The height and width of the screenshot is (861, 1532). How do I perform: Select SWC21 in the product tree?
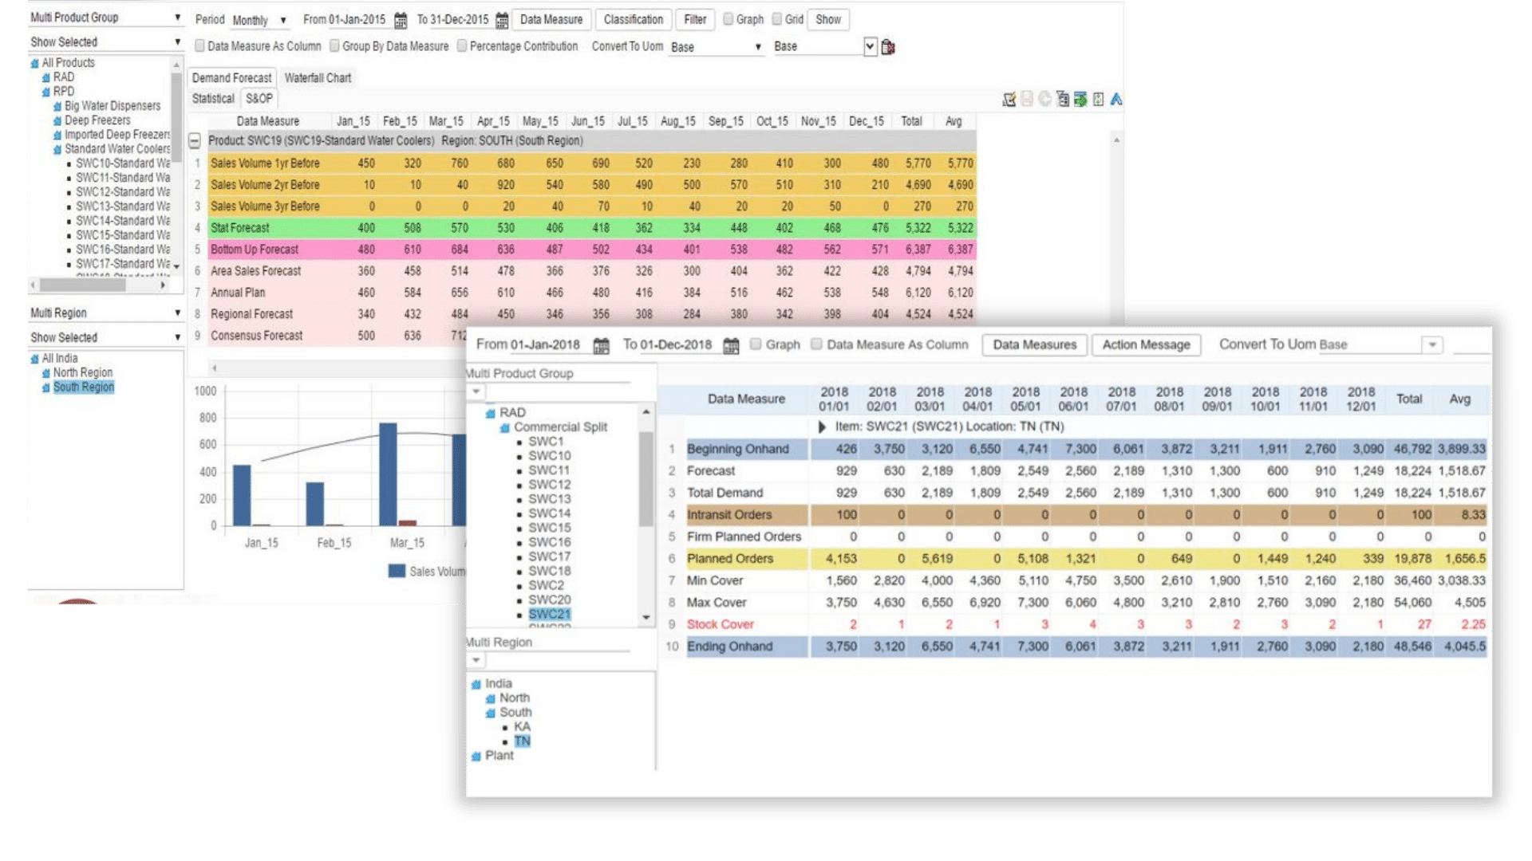tap(549, 614)
